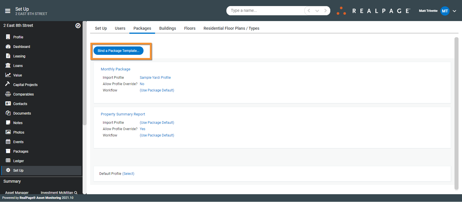Click the Documents copy icon
462x202 pixels.
point(8,113)
